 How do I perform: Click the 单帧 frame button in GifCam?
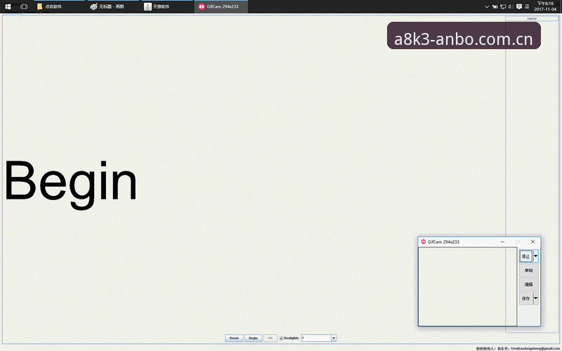[529, 270]
